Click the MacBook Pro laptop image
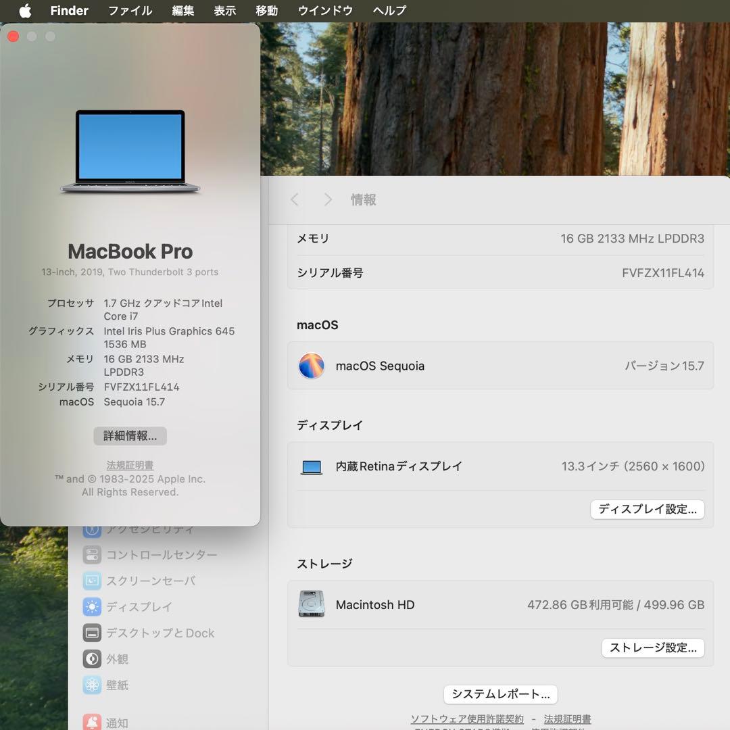 click(x=130, y=150)
